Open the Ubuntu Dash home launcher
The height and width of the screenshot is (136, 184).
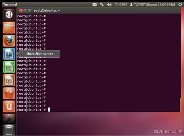coord(9,14)
